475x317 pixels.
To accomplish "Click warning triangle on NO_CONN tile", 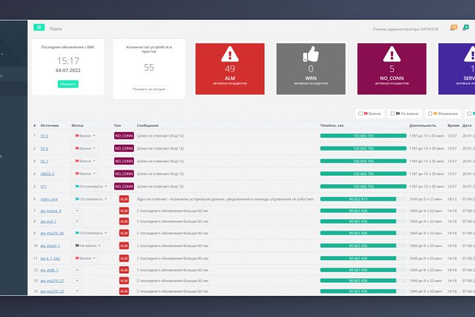I will (x=392, y=54).
